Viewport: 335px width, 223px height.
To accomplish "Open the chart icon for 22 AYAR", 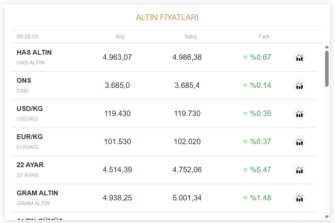I will coord(299,170).
